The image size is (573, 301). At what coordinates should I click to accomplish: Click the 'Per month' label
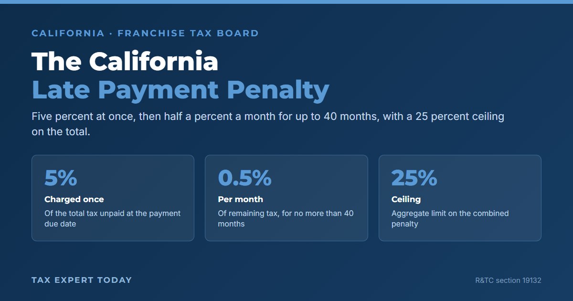240,199
